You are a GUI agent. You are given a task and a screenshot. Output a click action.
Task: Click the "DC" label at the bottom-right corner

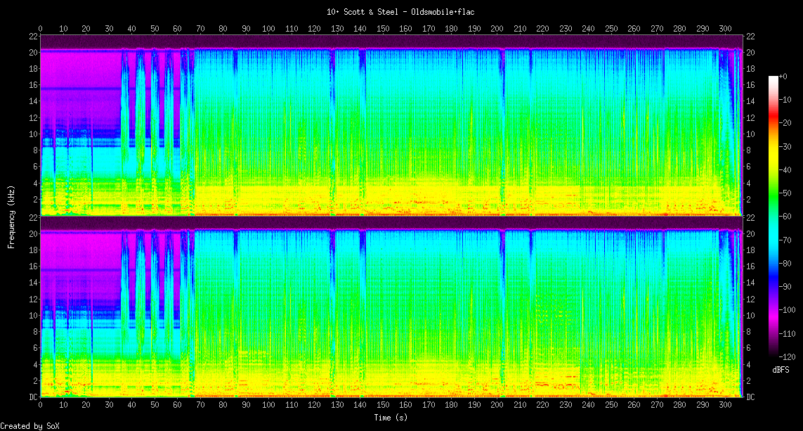[750, 397]
